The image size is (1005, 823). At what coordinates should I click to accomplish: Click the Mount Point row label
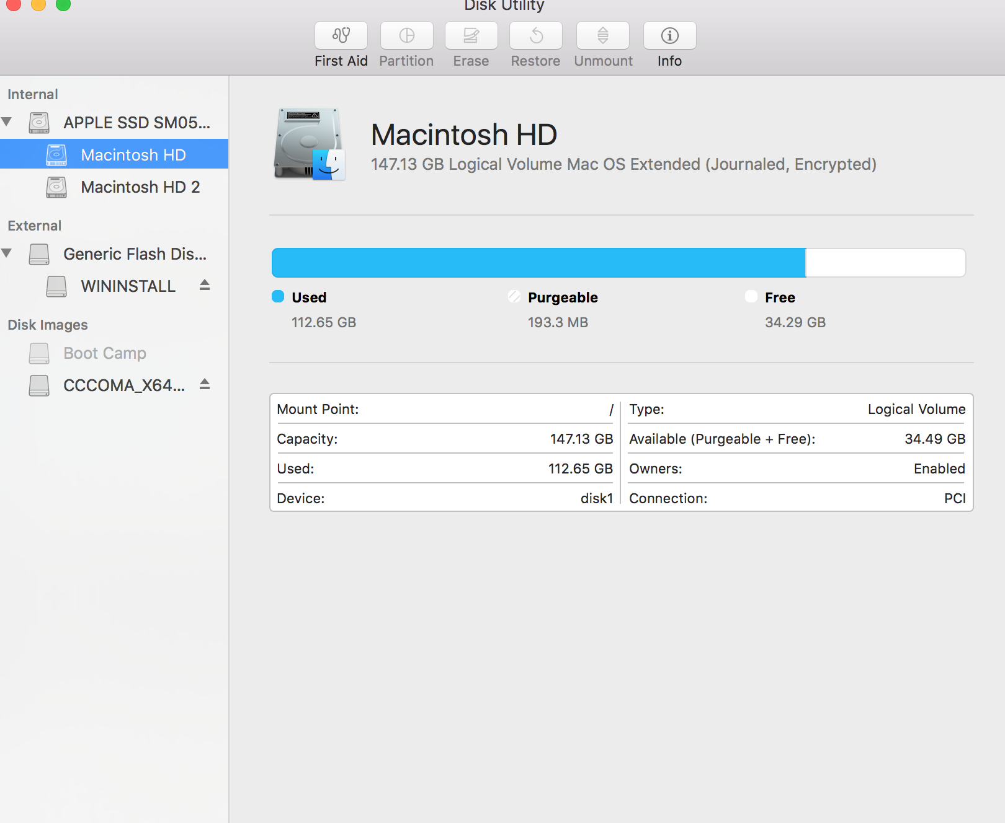[x=318, y=409]
